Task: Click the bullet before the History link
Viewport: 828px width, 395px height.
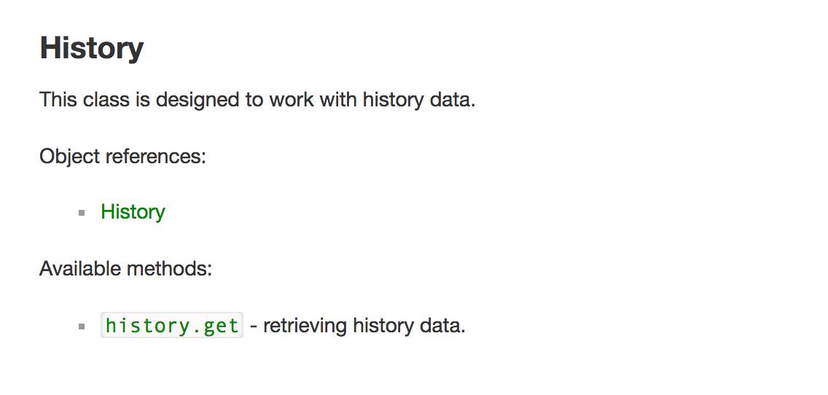Action: [82, 213]
